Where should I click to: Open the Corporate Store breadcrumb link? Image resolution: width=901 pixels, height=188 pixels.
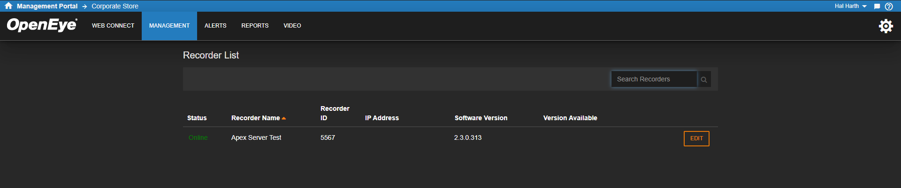point(115,6)
